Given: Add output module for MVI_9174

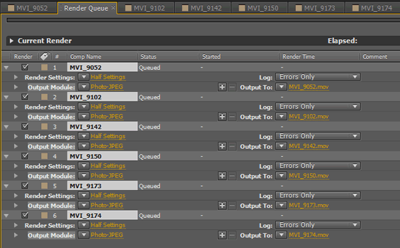Looking at the screenshot, I should (x=222, y=235).
